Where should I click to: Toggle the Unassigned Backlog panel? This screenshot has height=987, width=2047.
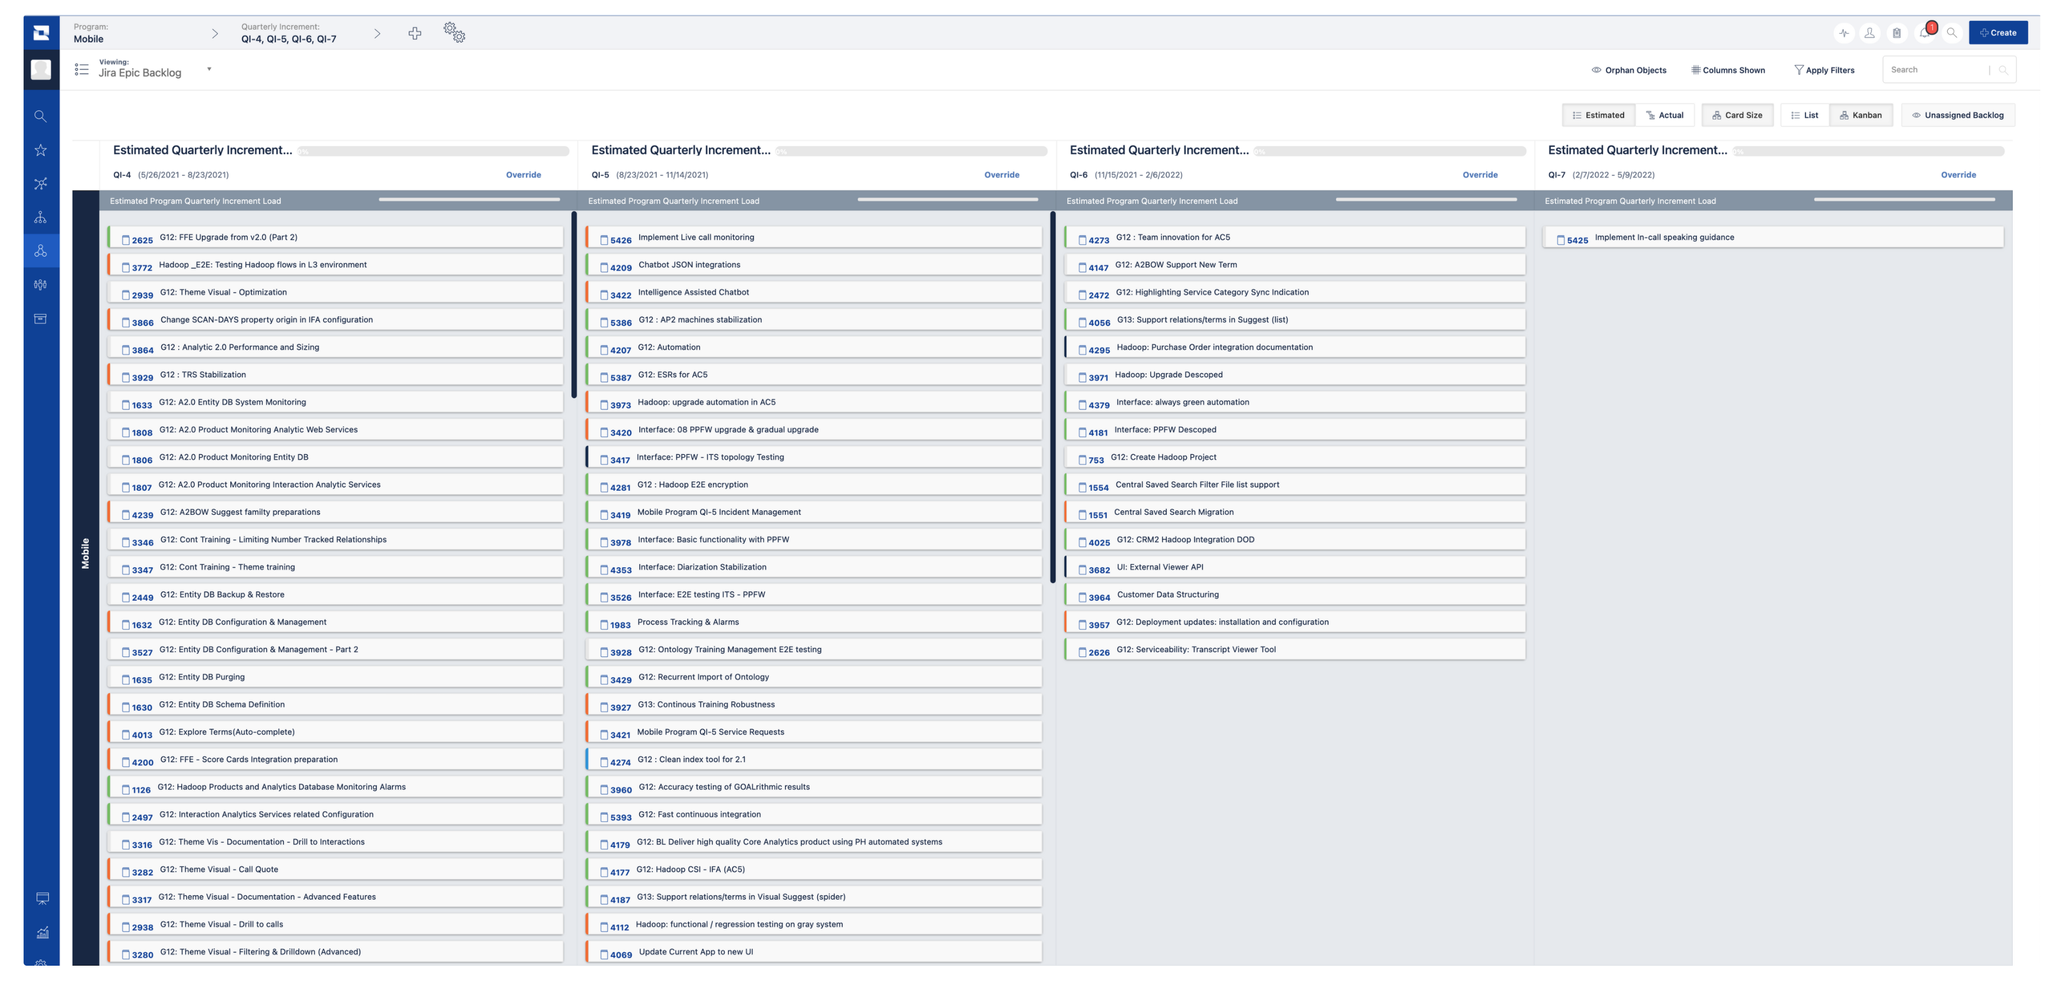[1958, 115]
